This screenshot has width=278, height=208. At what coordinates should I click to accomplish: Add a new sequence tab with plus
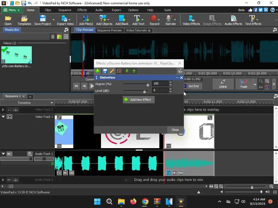click(x=30, y=97)
